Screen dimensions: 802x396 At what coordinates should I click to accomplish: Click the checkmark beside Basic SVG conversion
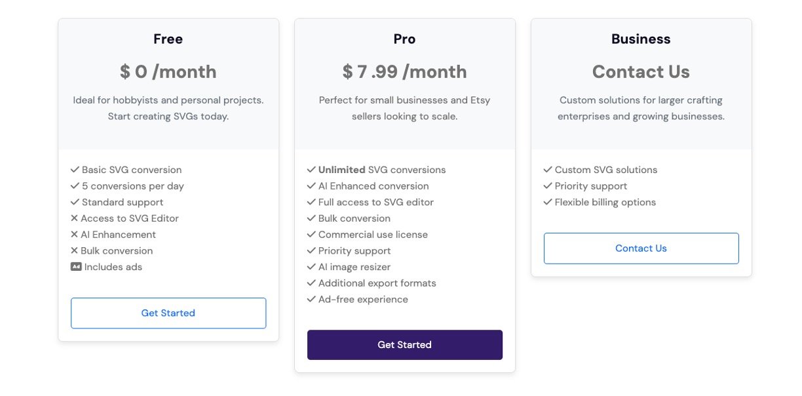coord(75,170)
